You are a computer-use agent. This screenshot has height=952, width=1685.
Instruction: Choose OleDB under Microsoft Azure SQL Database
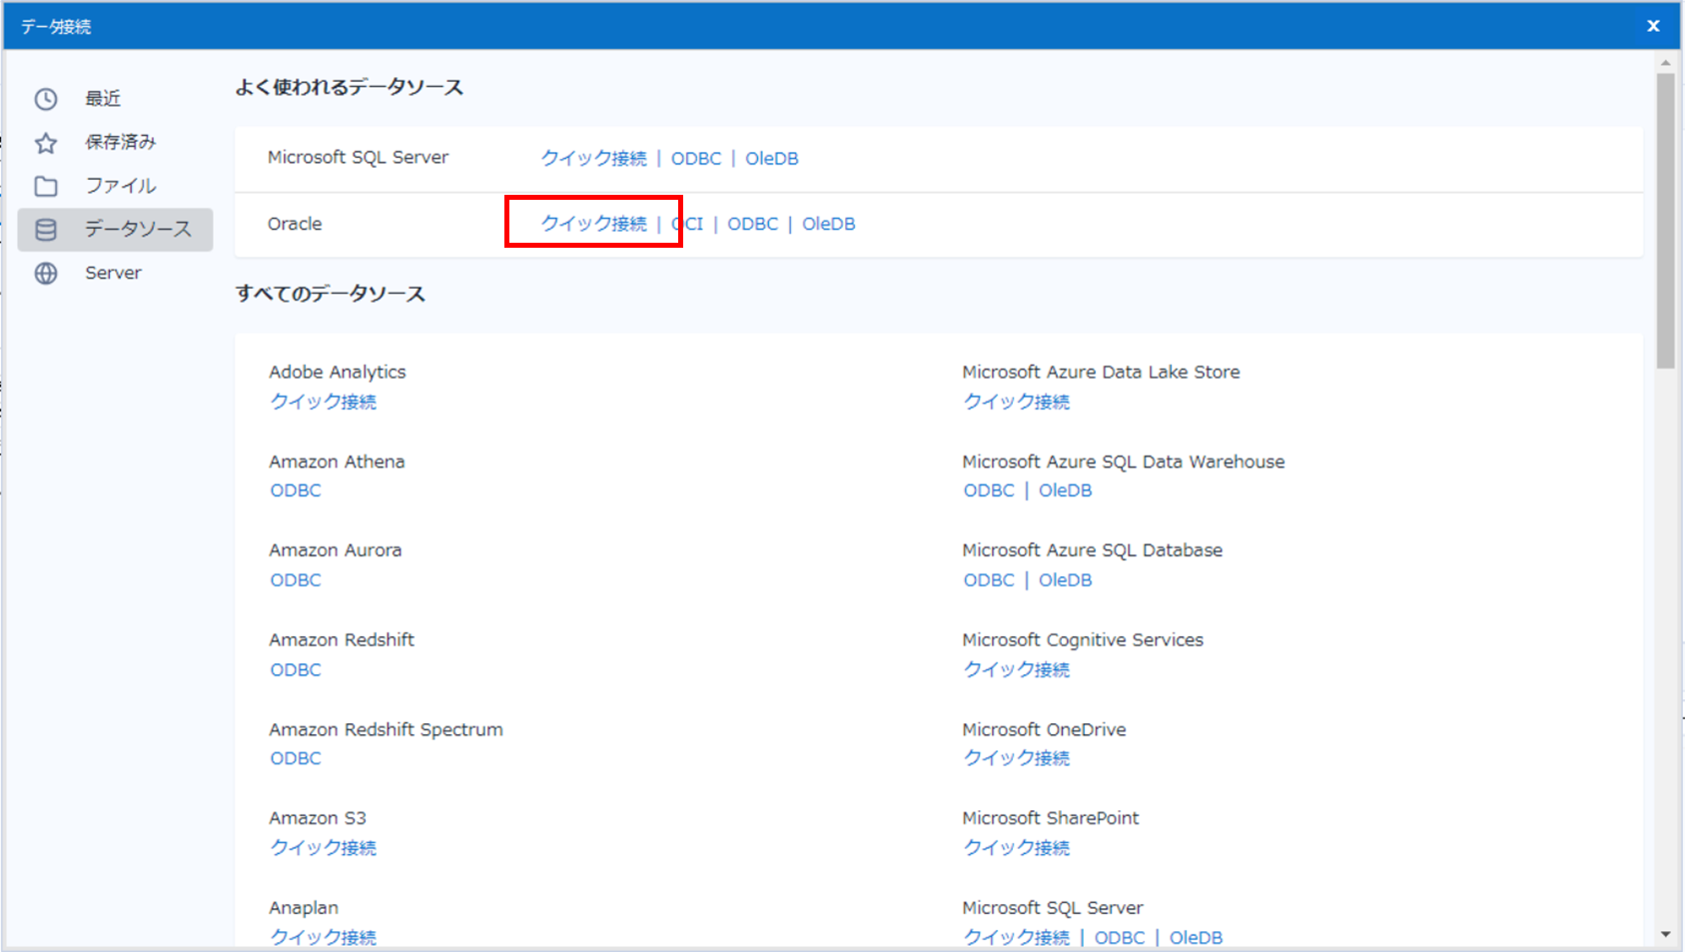click(x=1066, y=580)
